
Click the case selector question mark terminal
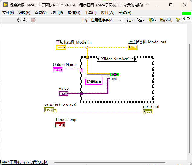tap(81, 70)
